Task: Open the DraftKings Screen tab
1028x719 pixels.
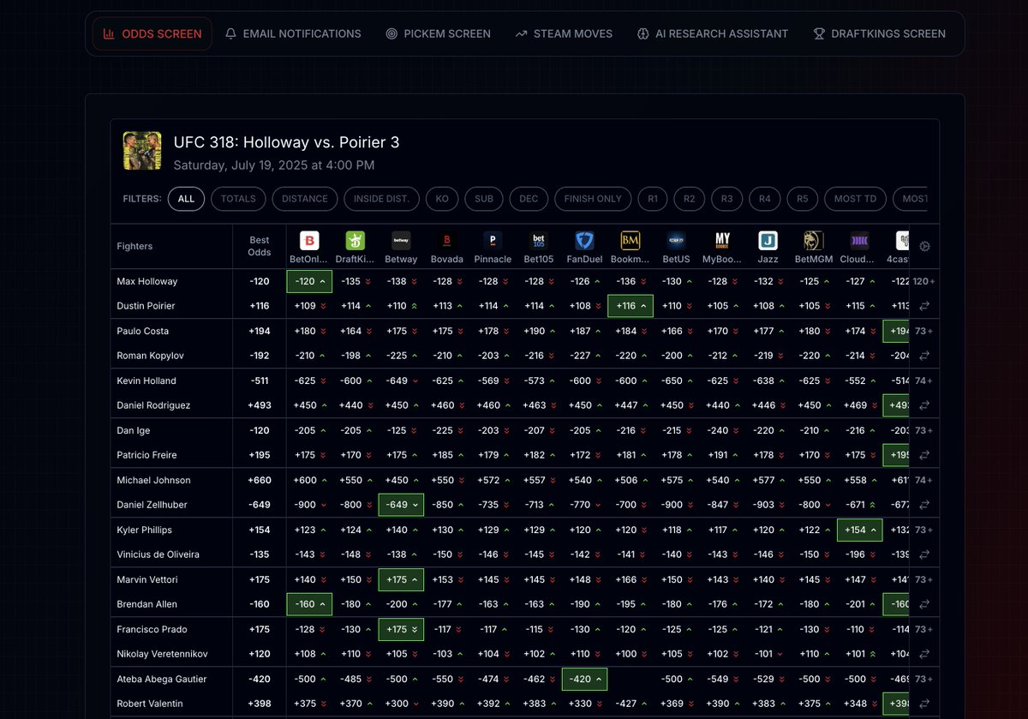Action: pos(879,34)
